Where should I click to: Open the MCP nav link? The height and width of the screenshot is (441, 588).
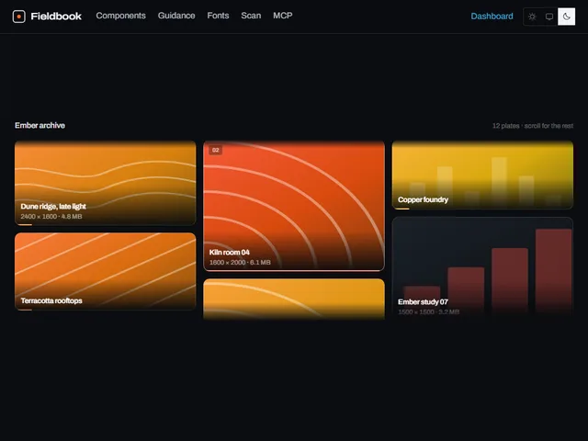(x=283, y=16)
